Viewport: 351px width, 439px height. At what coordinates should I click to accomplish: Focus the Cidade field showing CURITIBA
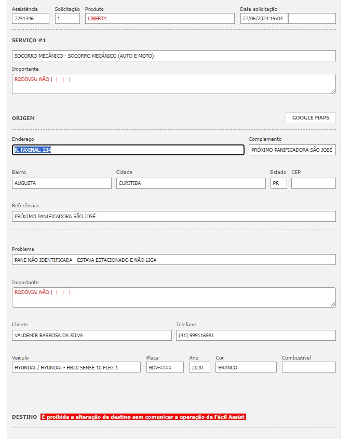191,183
